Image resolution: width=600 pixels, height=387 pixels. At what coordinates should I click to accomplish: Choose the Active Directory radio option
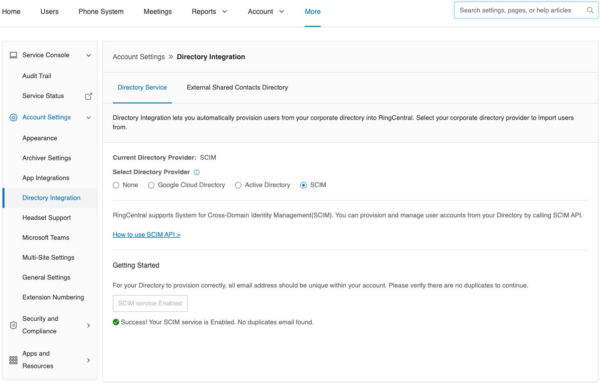(238, 185)
